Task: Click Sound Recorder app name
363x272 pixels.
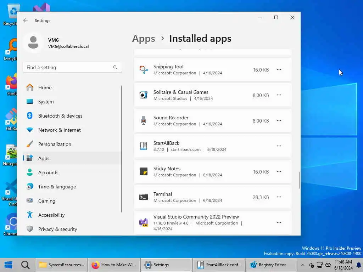Action: tap(171, 118)
